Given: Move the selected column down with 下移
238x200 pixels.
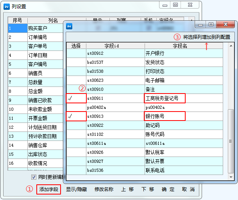Looking at the screenshot, I should coord(147,189).
